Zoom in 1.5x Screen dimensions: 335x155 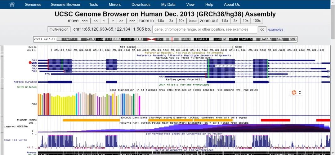(x=160, y=21)
